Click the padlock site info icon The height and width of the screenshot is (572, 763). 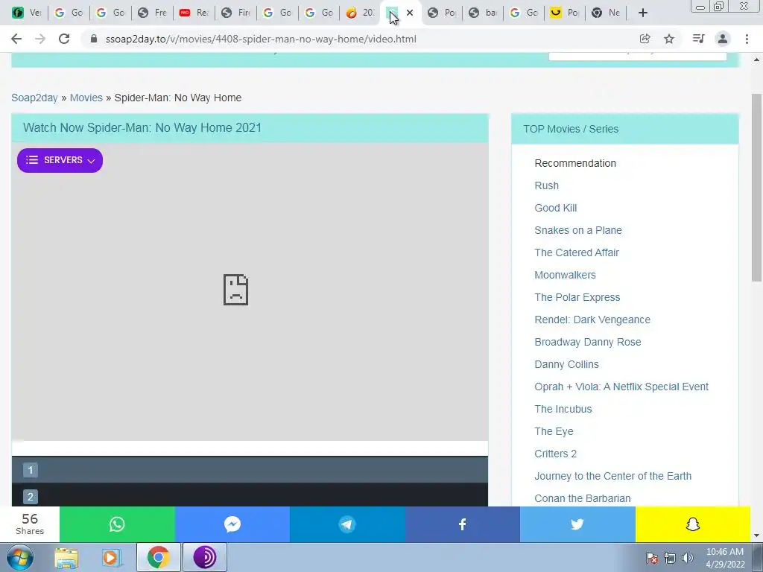94,39
